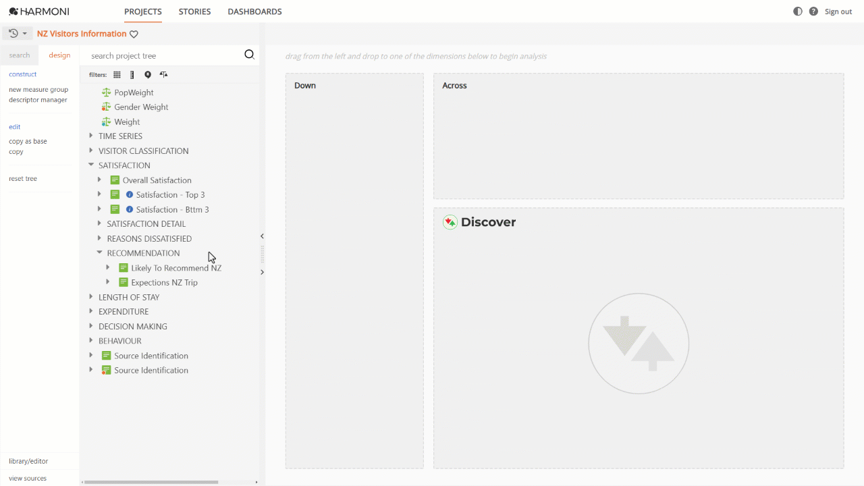Toggle the grid filter icon
The height and width of the screenshot is (486, 864).
(117, 75)
